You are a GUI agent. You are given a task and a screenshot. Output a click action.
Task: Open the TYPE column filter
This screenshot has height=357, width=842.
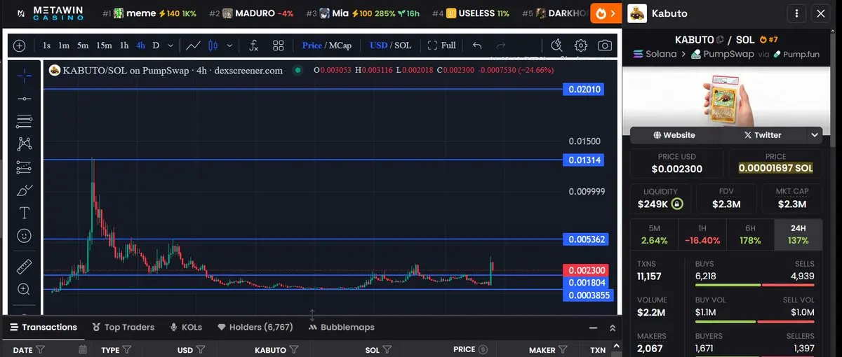(127, 349)
